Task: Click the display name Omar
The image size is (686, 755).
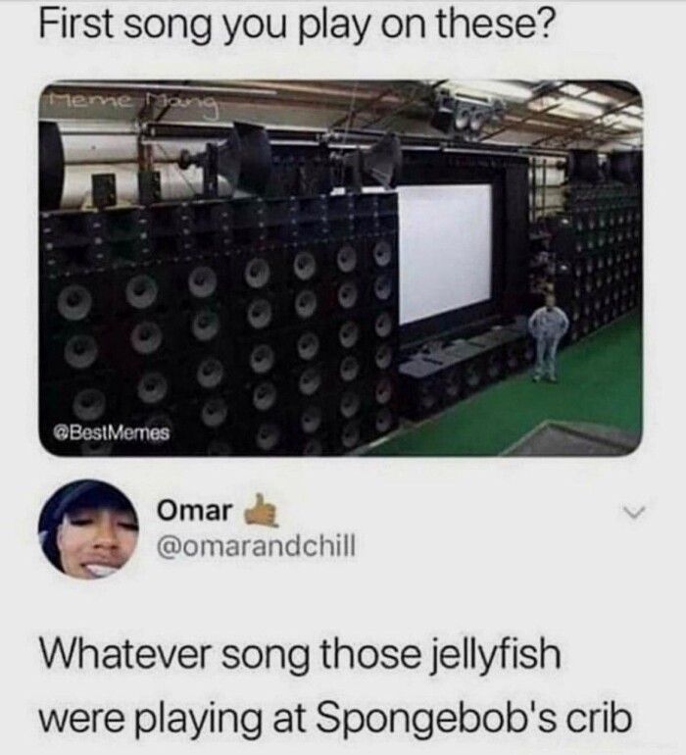Action: click(194, 511)
